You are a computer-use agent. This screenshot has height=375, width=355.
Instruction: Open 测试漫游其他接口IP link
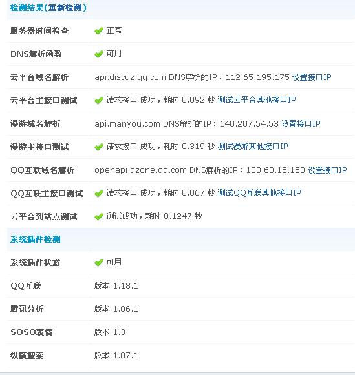(x=253, y=147)
